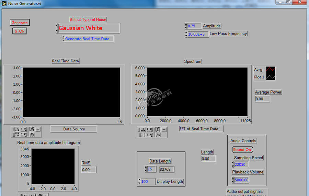Click the Audio Controls label
Screen dimensions: 309x196
[x=243, y=141]
